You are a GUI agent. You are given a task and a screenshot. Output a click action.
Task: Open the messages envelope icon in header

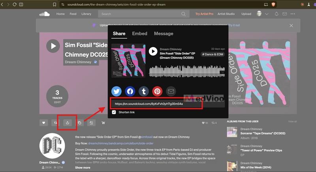tap(284, 14)
